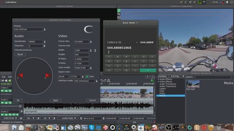Click green protect icon in Compositor

click(x=119, y=11)
